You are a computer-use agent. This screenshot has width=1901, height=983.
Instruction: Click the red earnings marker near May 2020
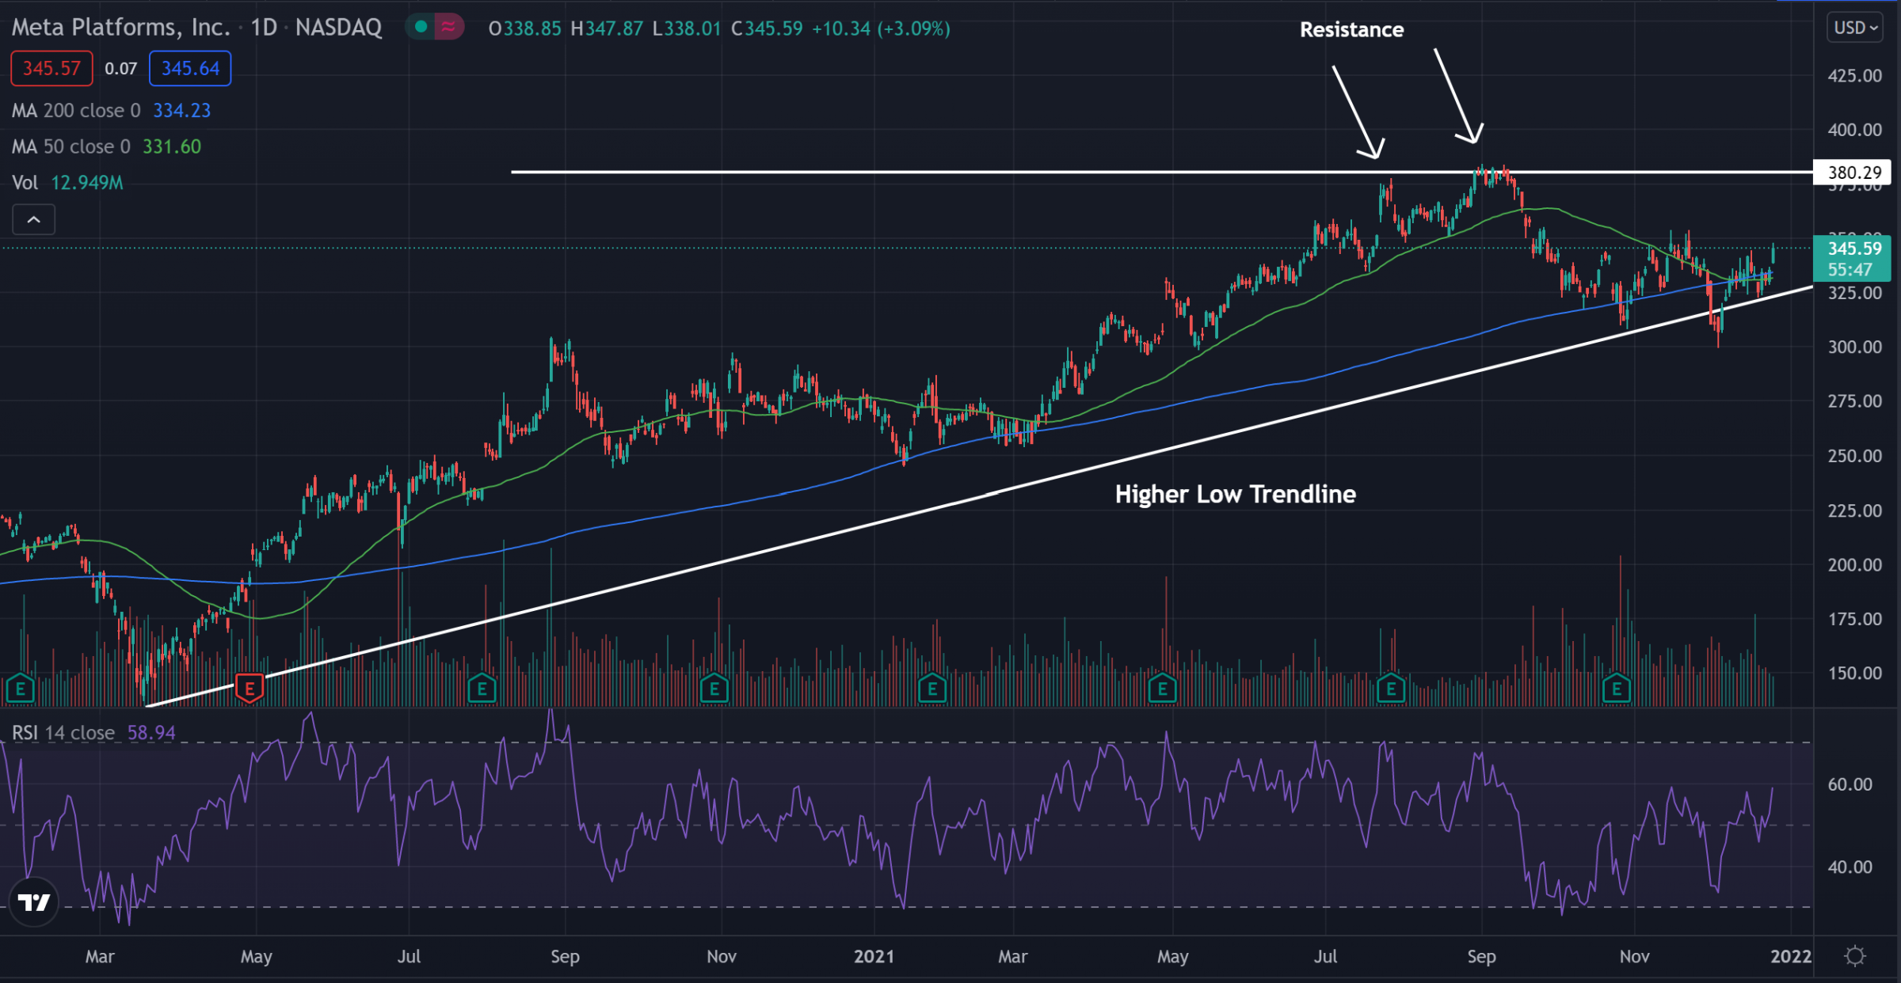coord(250,689)
